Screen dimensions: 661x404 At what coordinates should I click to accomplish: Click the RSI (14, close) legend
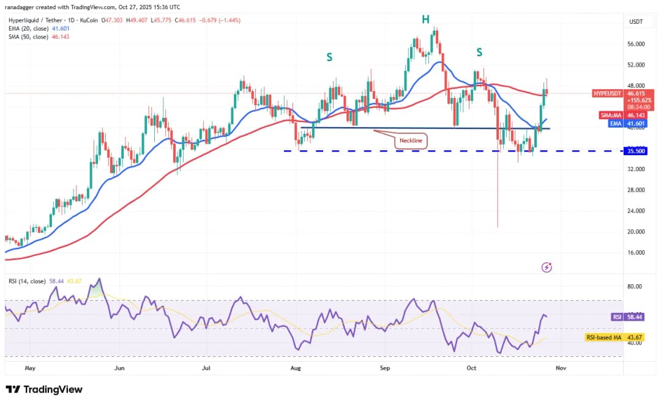click(26, 281)
